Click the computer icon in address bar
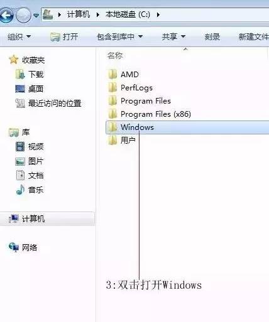Image resolution: width=269 pixels, height=322 pixels. click(48, 14)
